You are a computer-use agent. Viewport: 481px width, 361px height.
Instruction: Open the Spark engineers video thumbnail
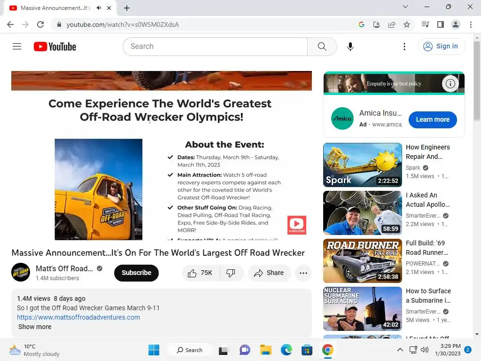click(362, 165)
